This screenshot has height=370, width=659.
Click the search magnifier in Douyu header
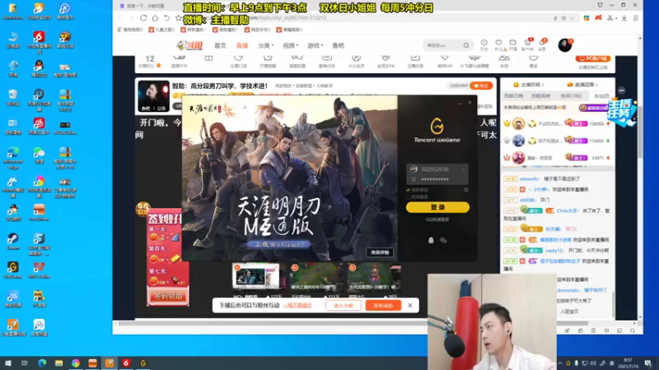point(466,45)
